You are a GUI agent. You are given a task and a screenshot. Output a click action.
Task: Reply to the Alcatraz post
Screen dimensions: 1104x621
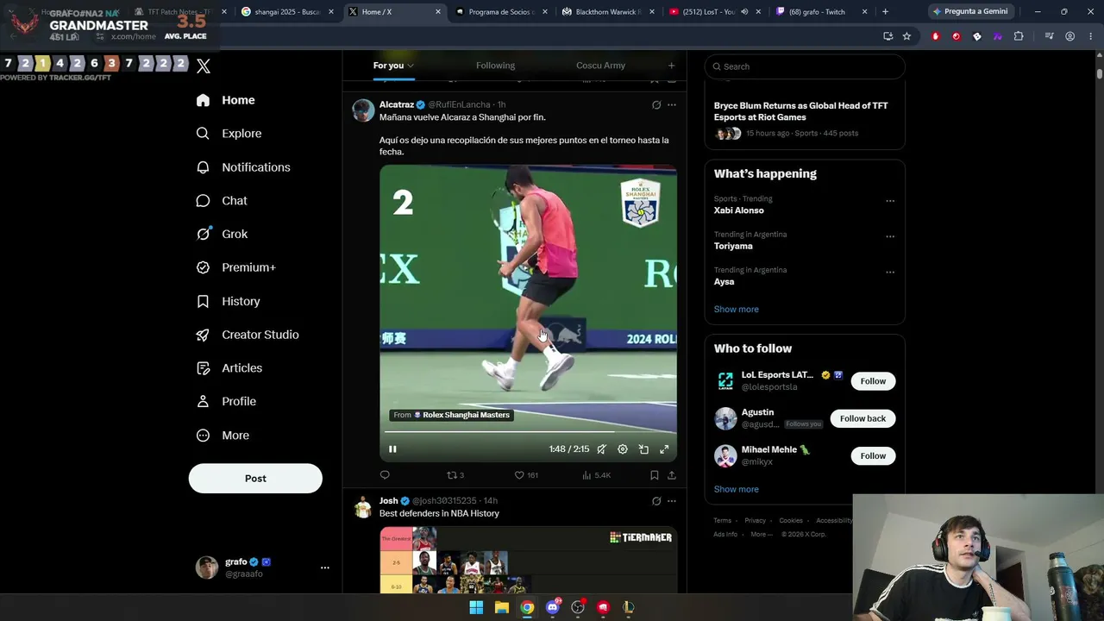coord(385,474)
